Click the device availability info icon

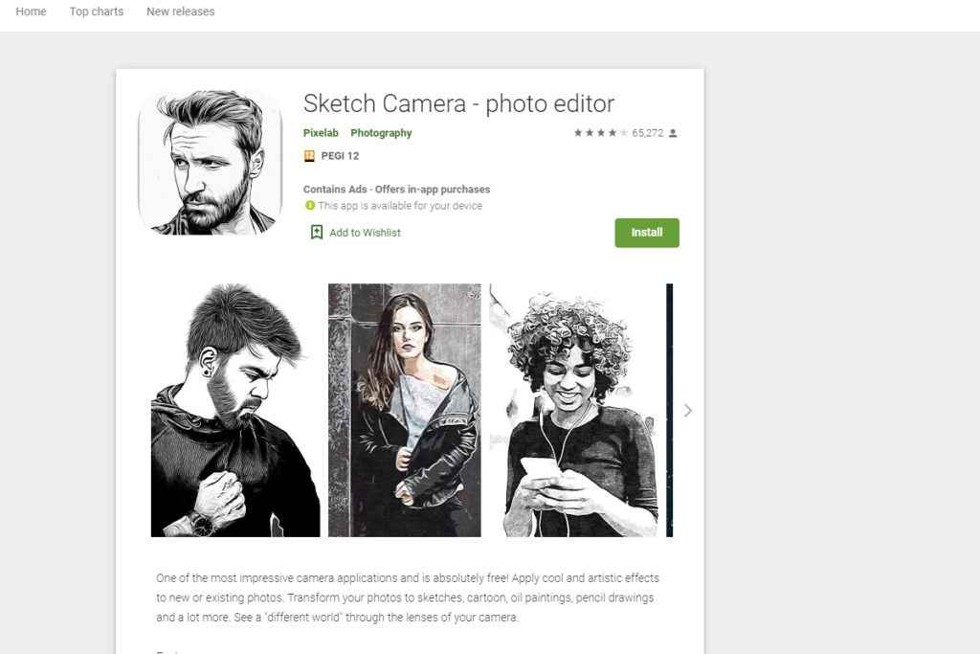(310, 205)
